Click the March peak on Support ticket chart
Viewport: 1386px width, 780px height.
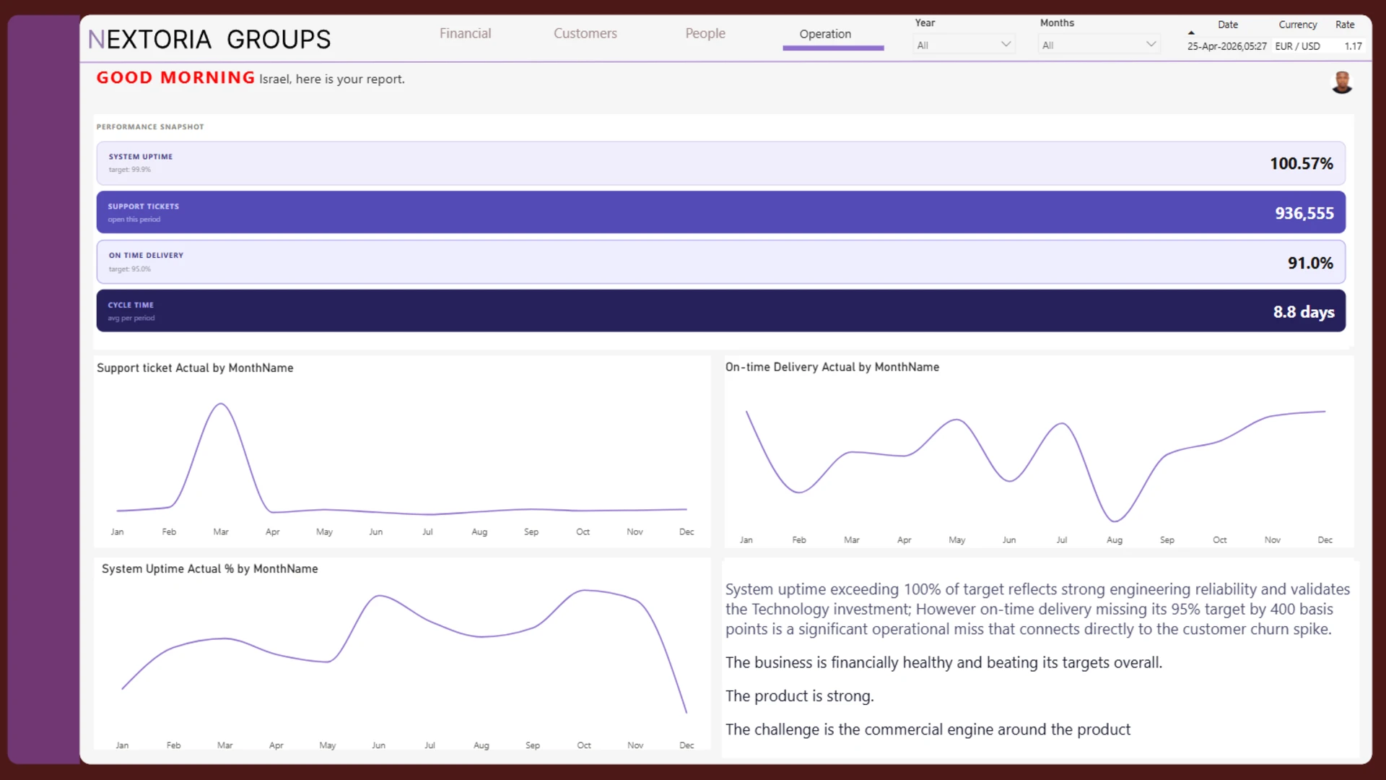[x=221, y=404]
